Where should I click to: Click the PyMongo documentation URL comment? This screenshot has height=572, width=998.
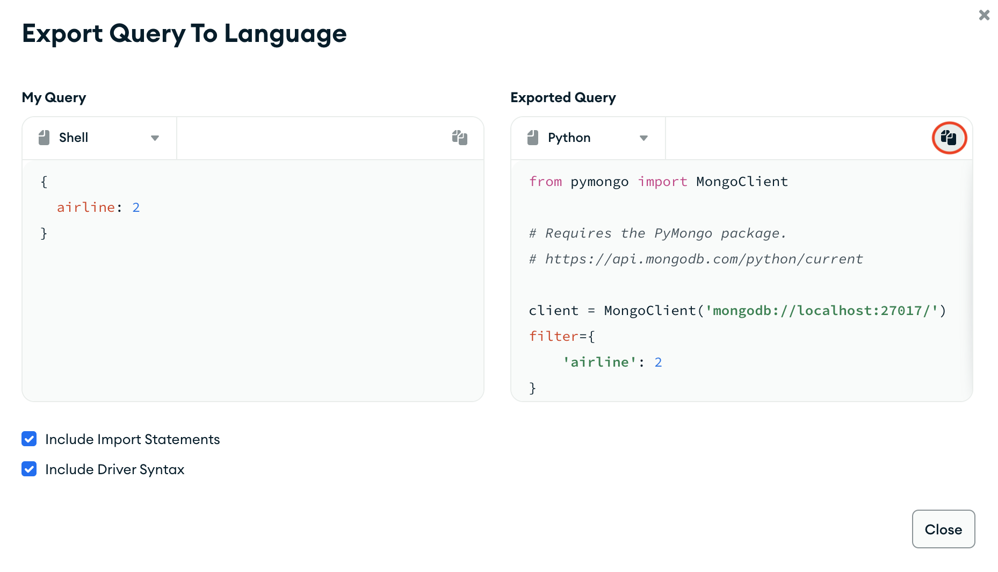pos(696,259)
